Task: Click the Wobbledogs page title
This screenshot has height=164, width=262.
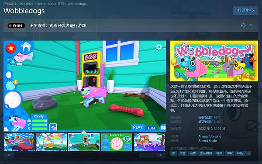Action: [24, 11]
